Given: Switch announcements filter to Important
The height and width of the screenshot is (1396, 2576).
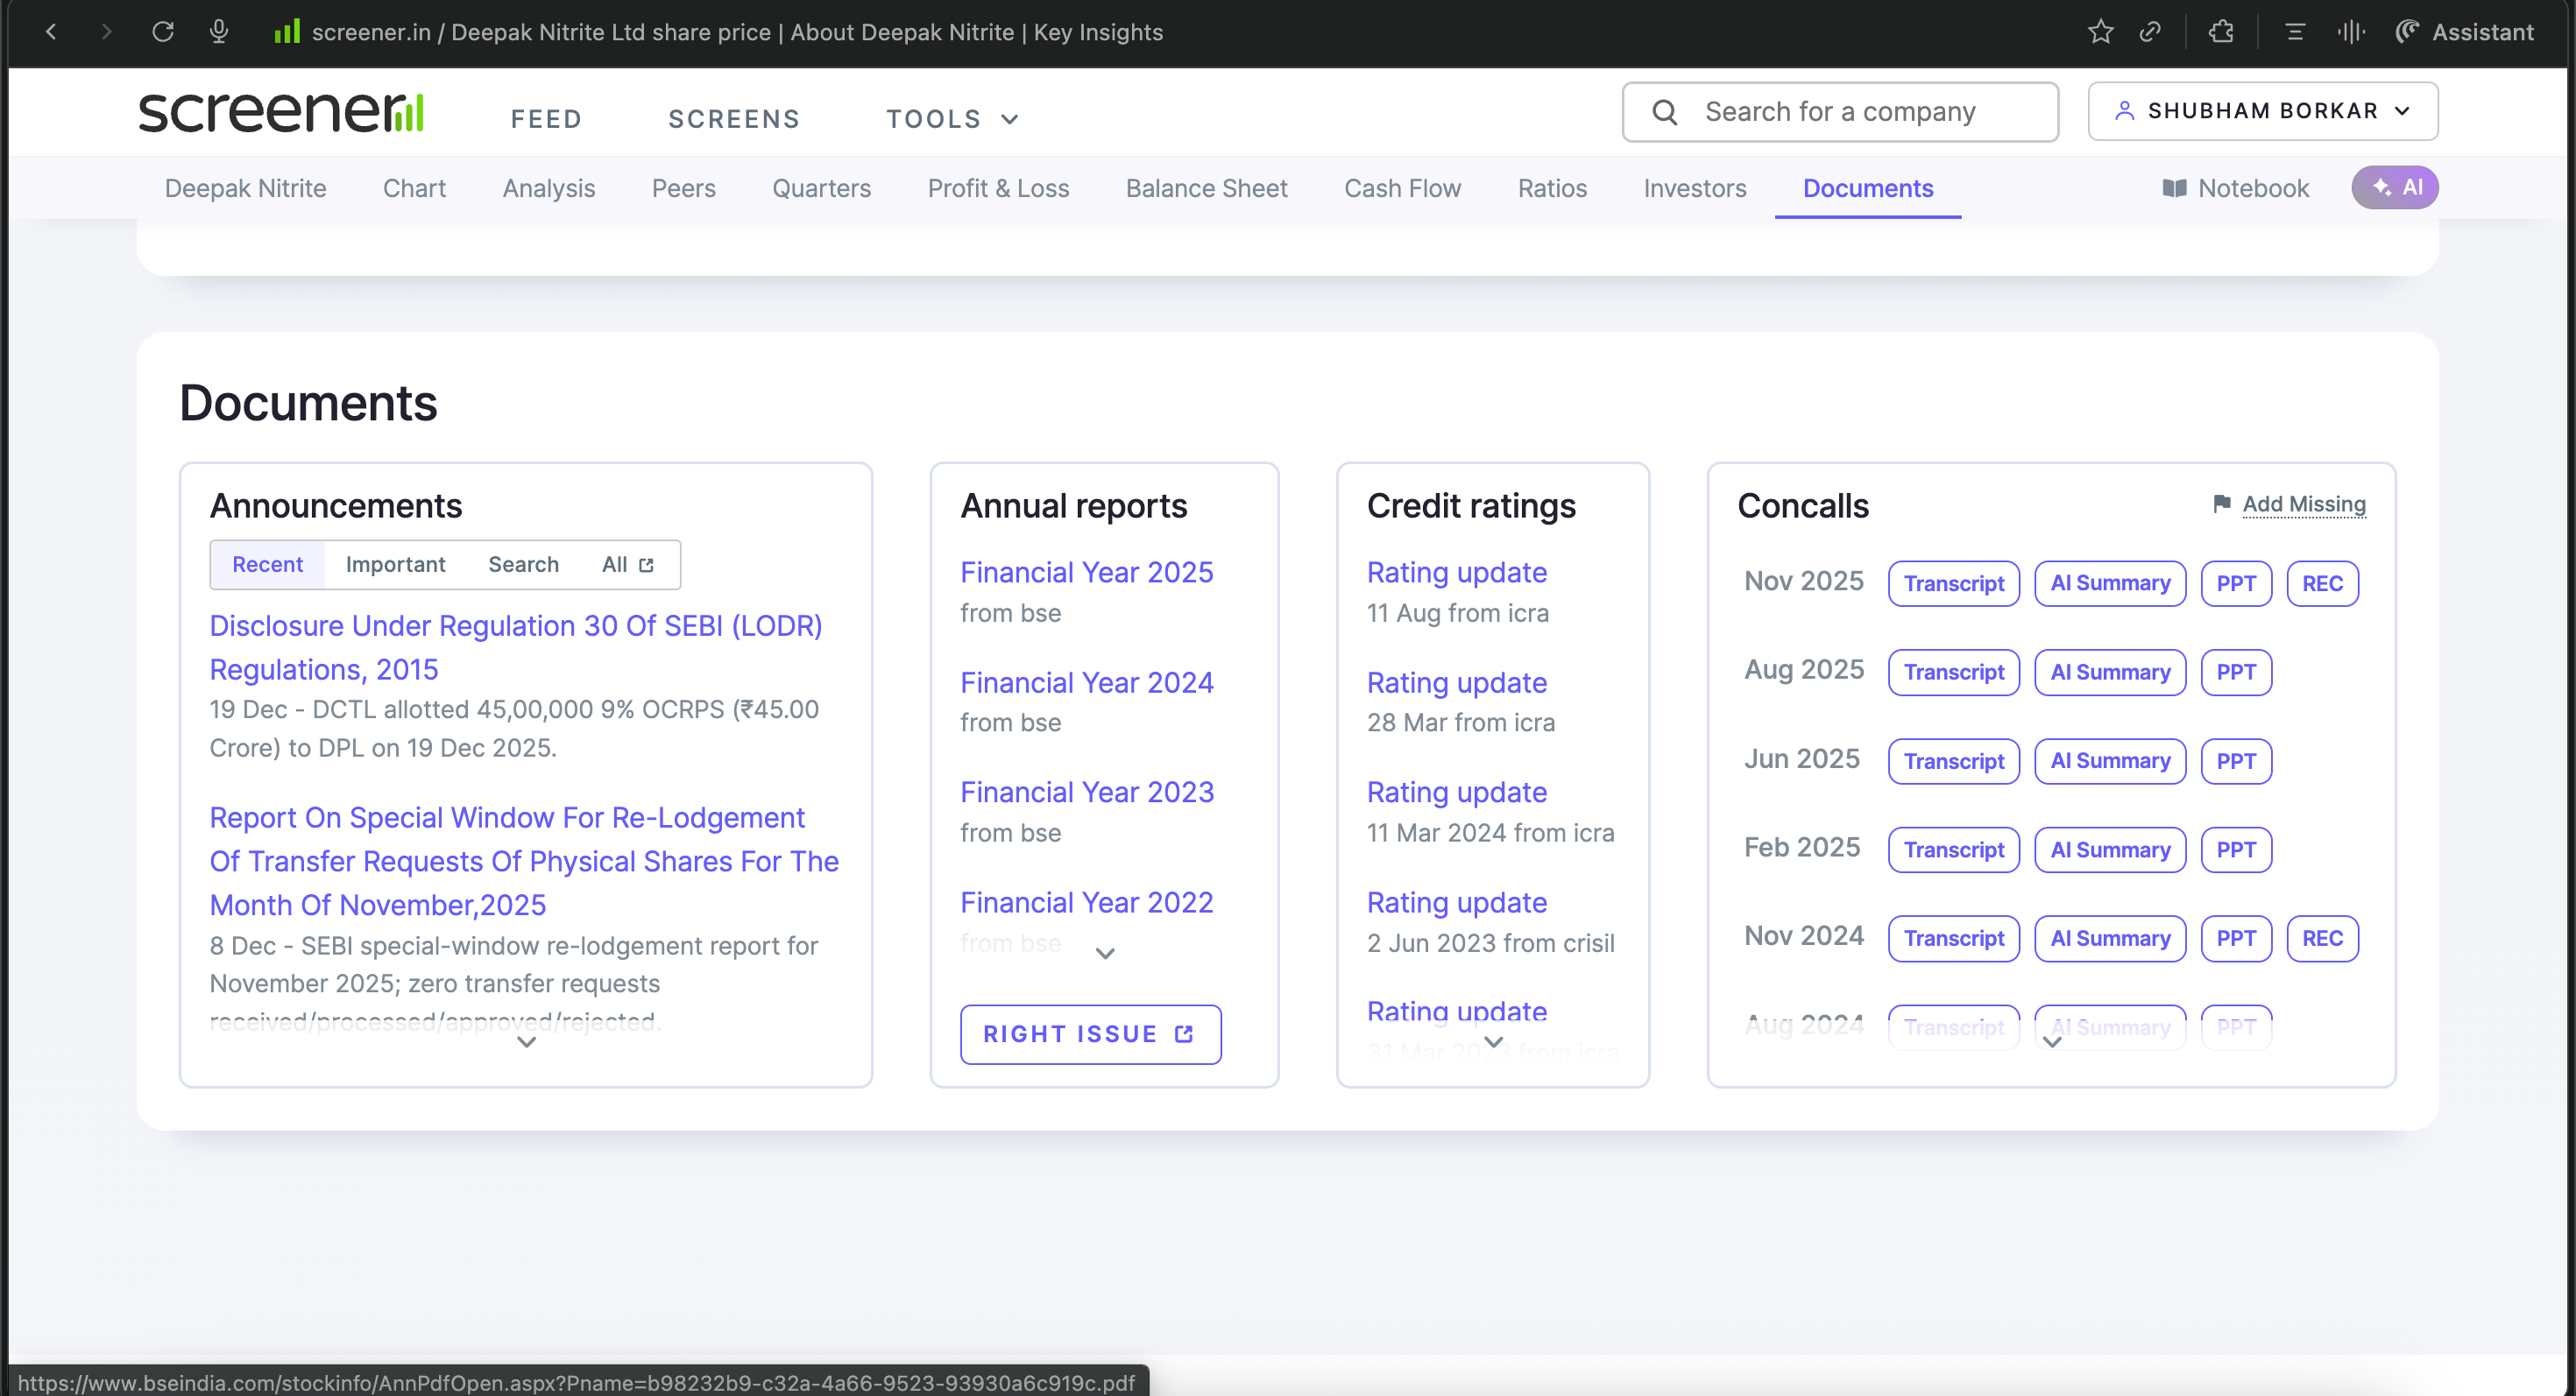Looking at the screenshot, I should [x=395, y=565].
